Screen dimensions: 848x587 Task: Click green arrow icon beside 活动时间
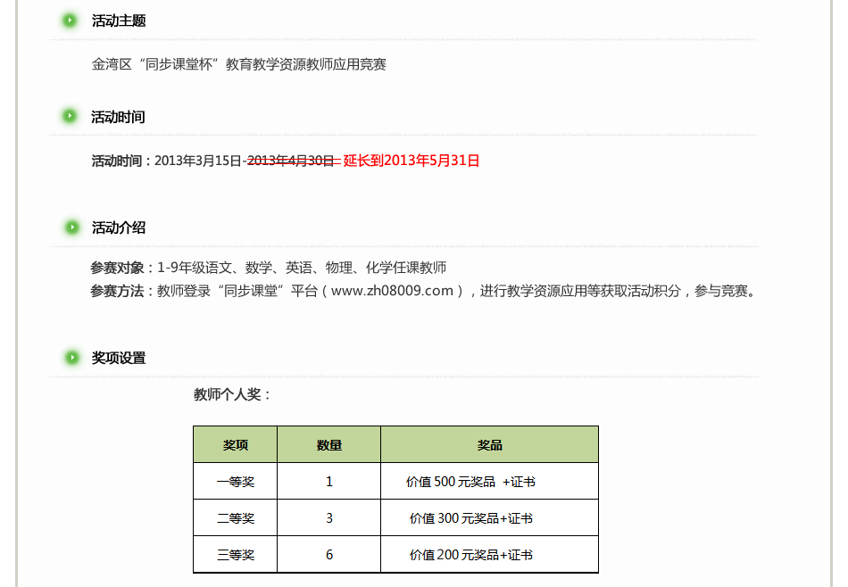70,116
